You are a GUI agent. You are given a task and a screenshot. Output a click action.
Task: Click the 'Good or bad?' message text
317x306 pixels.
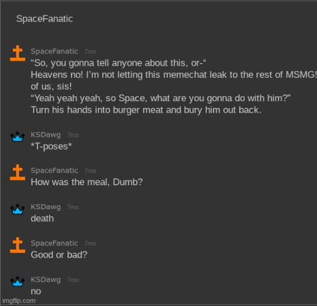click(x=59, y=255)
